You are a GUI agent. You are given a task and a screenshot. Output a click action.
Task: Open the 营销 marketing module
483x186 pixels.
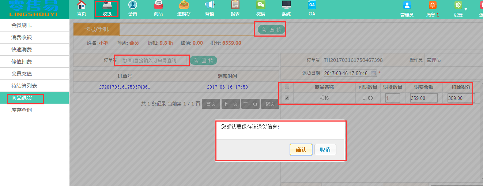tap(210, 9)
